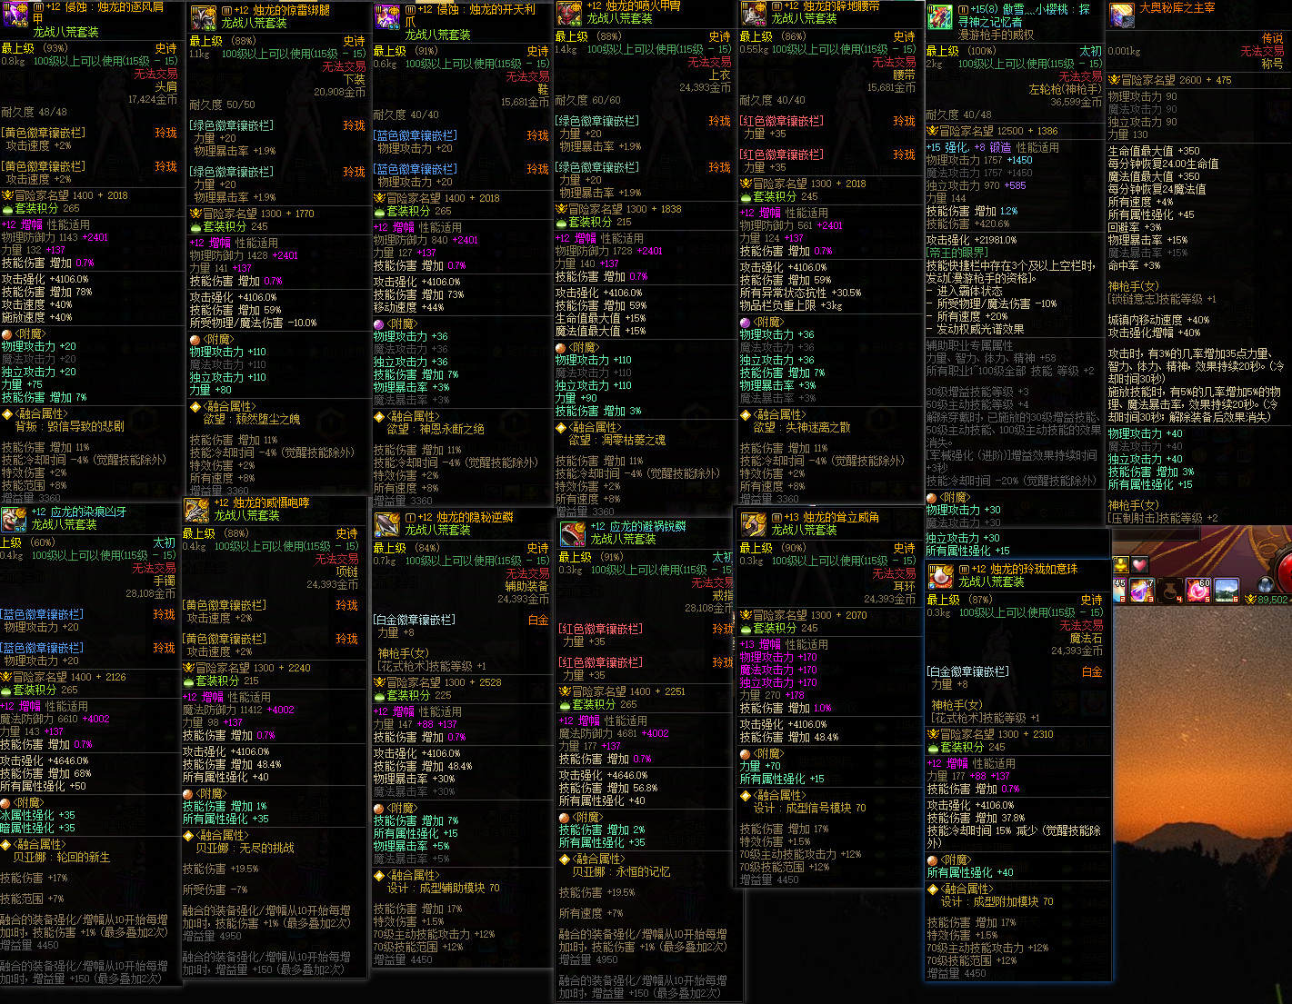Screen dimensions: 1292x1004
Task: Click the empty flask in quick slot 4
Action: [x=1169, y=590]
